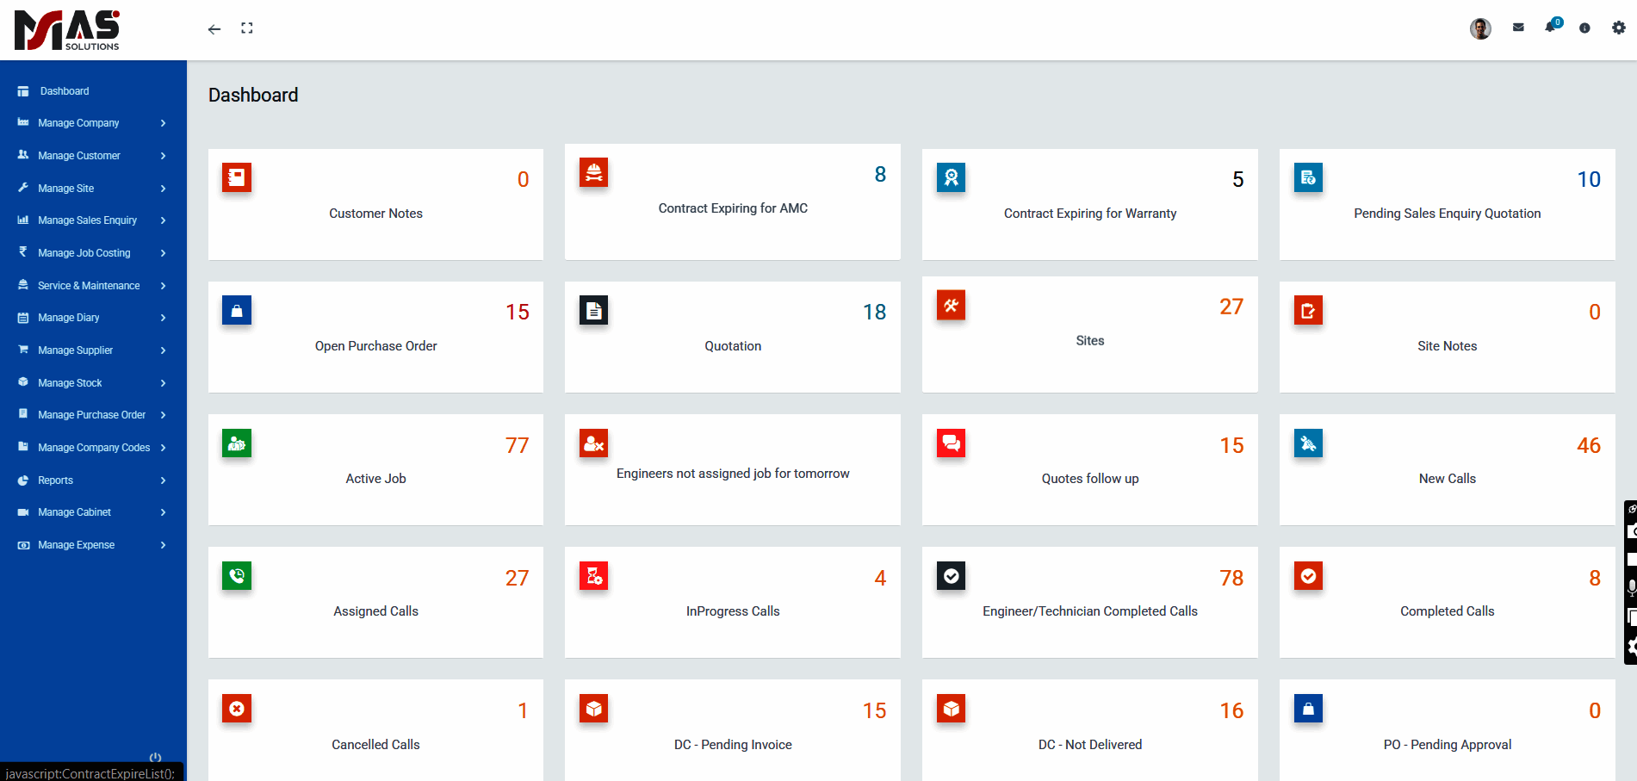Expand Manage Sales Enquiry chevron

163,220
